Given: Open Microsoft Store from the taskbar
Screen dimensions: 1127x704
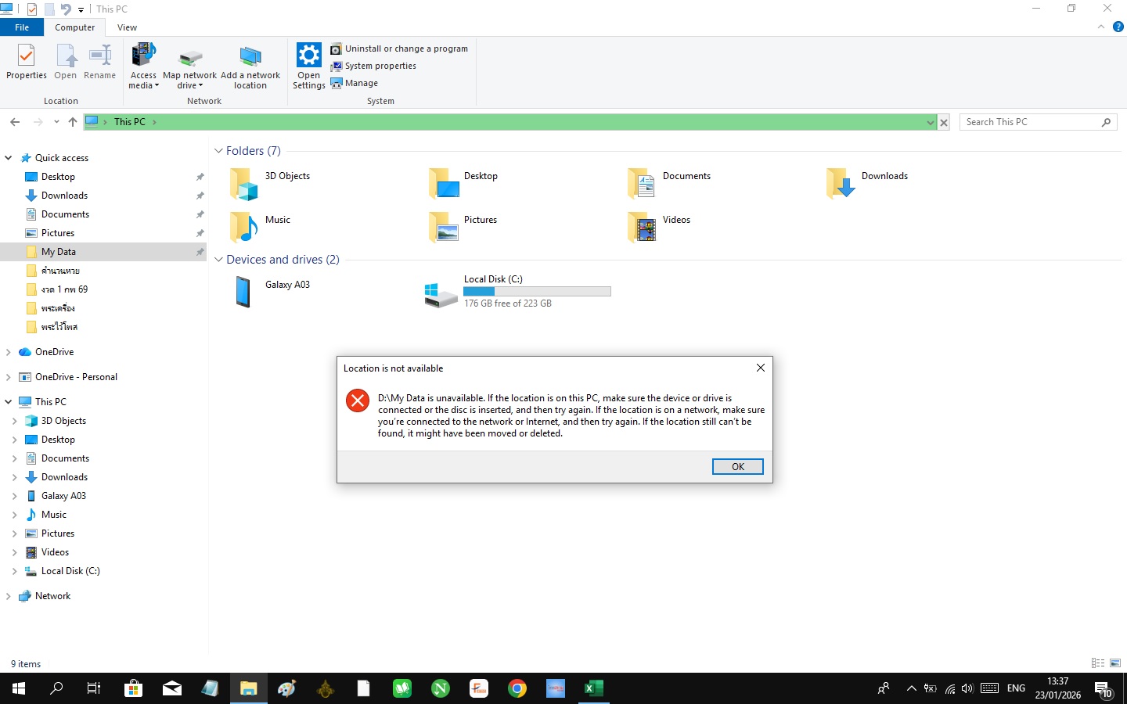Looking at the screenshot, I should 133,688.
